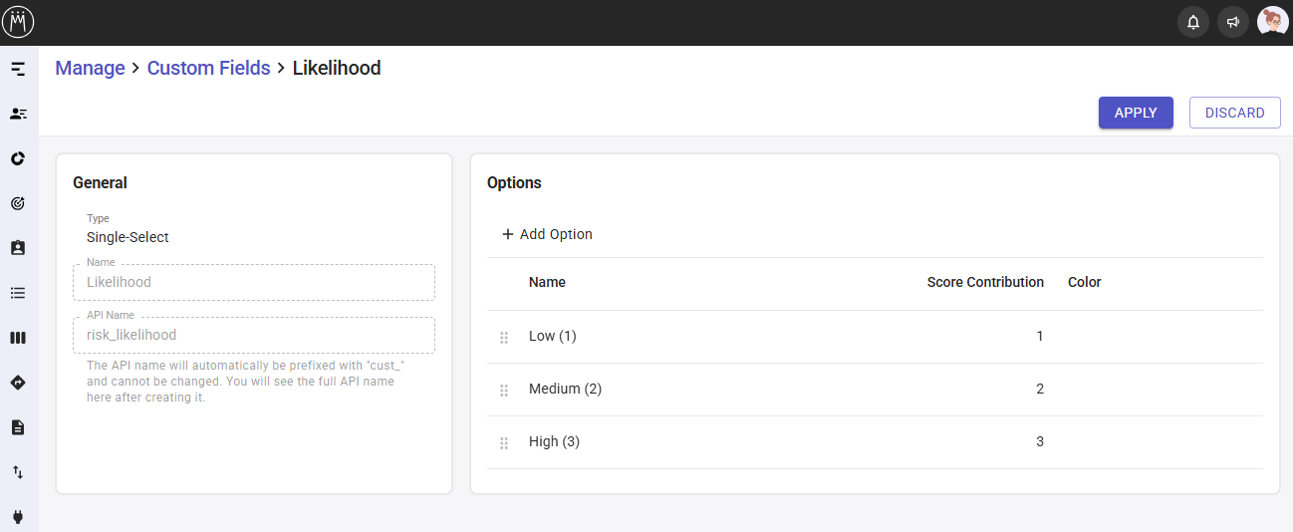Open the plug integrations icon in sidebar

click(x=18, y=516)
